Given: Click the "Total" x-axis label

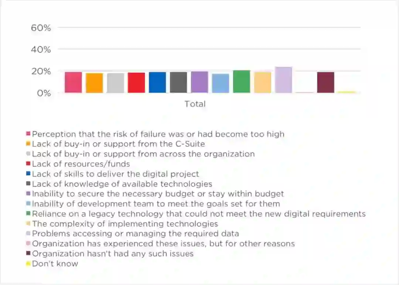Looking at the screenshot, I should (x=195, y=104).
